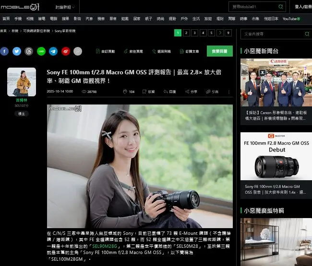Click the Twitter share icon

[x=17, y=51]
